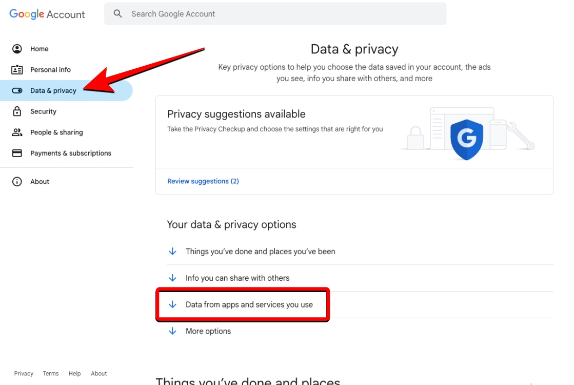This screenshot has height=385, width=574.
Task: Click the Privacy Checkup shield illustration
Action: coord(466,135)
